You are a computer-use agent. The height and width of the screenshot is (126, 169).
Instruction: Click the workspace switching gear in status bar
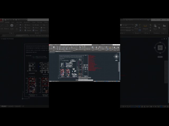[151, 107]
